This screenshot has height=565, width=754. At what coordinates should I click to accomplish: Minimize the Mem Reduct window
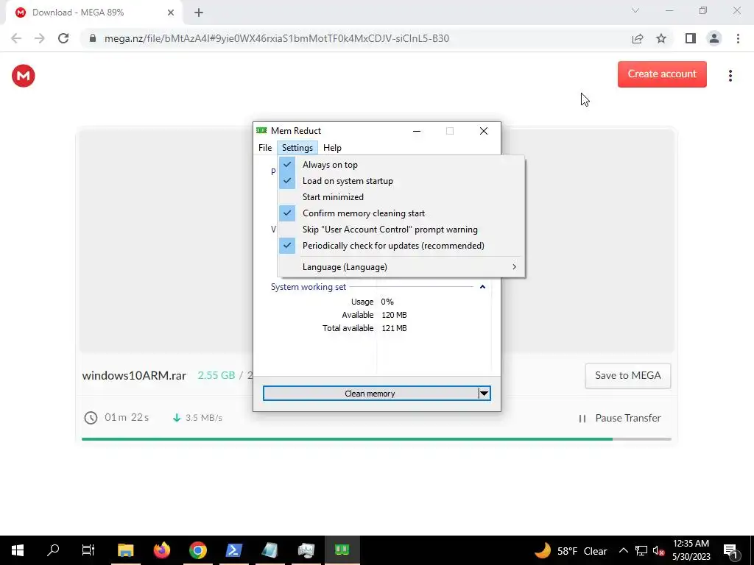pos(417,131)
